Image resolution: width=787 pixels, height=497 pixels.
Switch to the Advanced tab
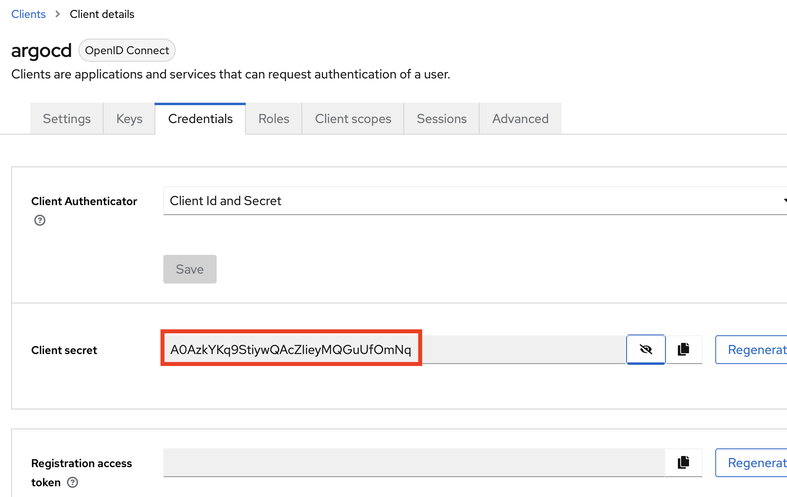point(520,119)
